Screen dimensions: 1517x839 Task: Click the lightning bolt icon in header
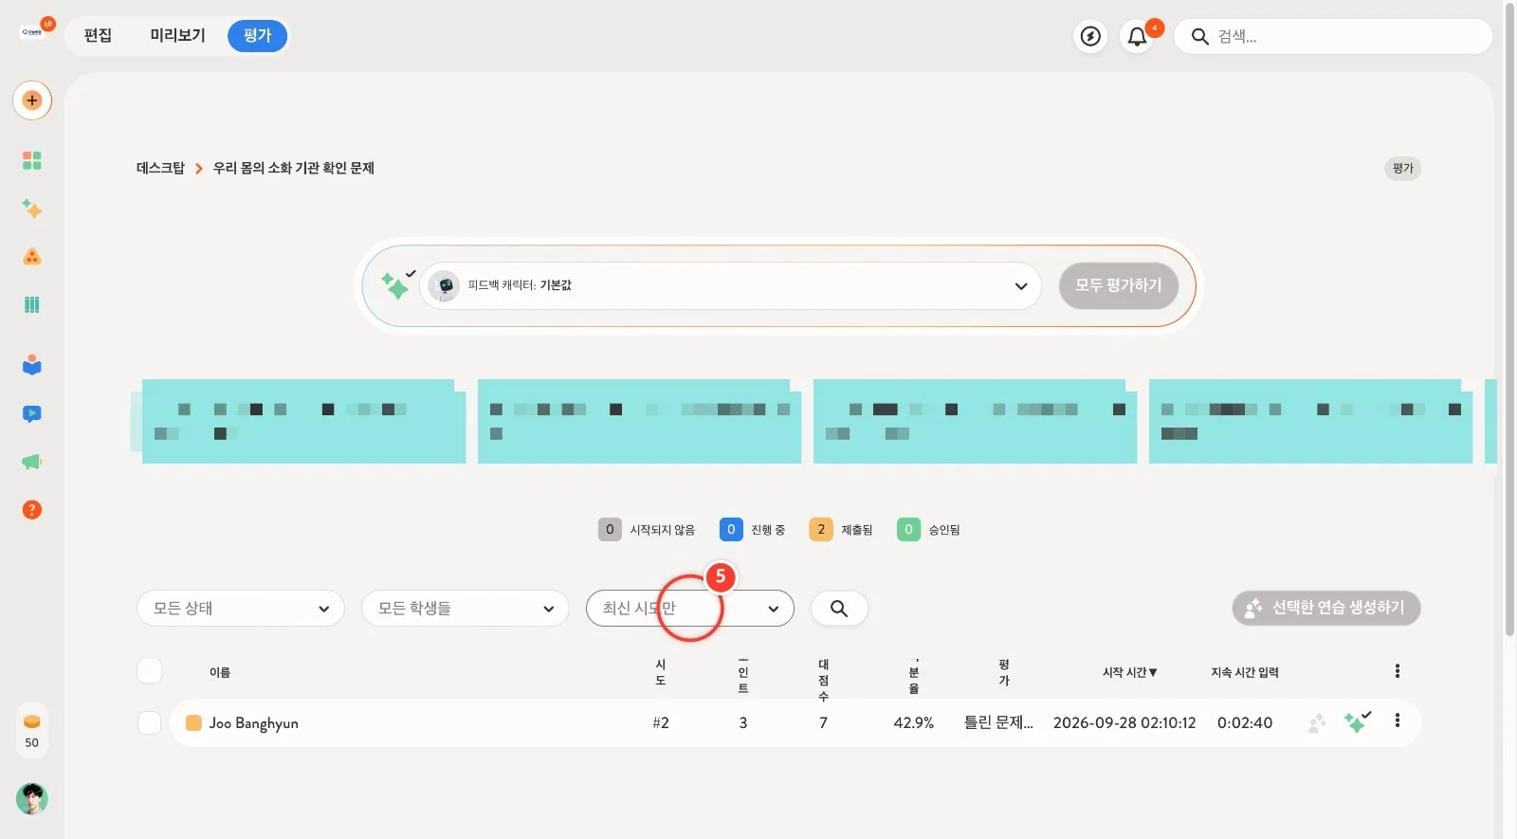[x=1091, y=36]
